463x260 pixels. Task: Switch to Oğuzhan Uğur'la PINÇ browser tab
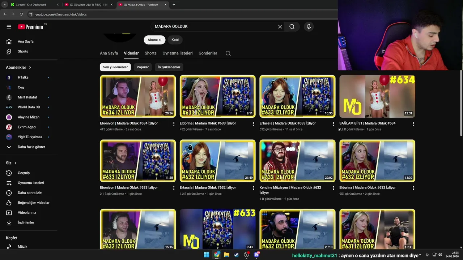[x=89, y=5]
